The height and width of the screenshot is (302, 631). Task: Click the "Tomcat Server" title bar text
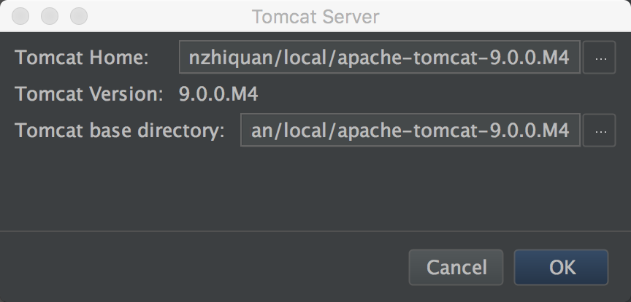315,16
